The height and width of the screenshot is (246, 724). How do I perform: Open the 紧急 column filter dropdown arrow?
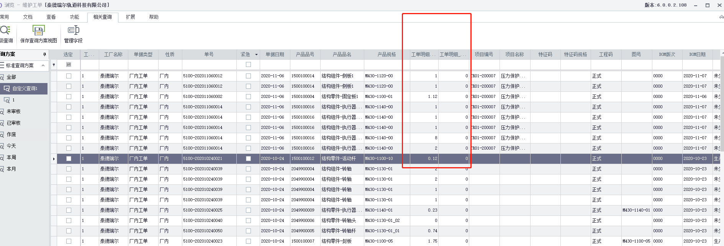coord(256,55)
